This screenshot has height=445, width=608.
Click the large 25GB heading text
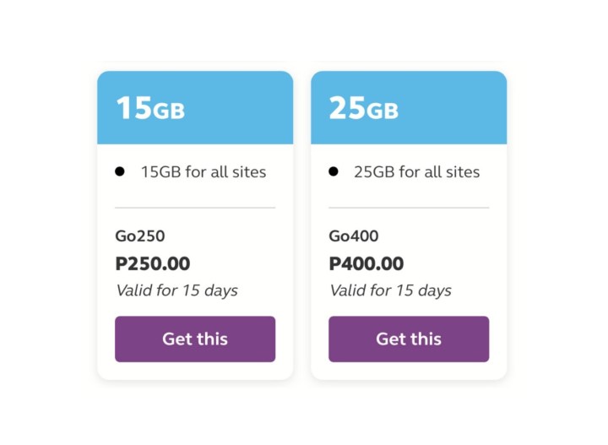pos(364,108)
